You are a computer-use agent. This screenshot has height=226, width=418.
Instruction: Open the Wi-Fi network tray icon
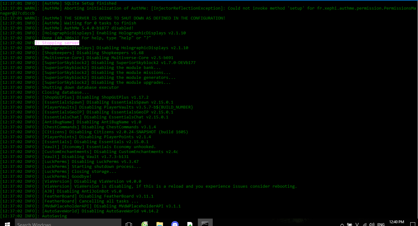point(365,224)
